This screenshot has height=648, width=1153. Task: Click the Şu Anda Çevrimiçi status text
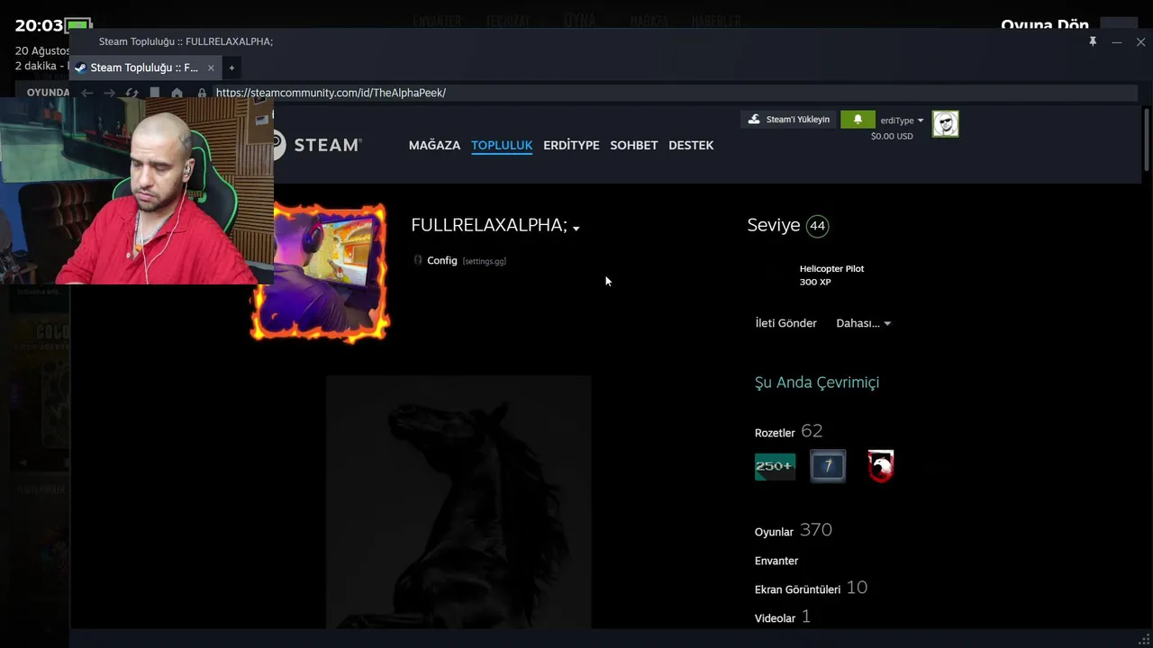point(817,382)
